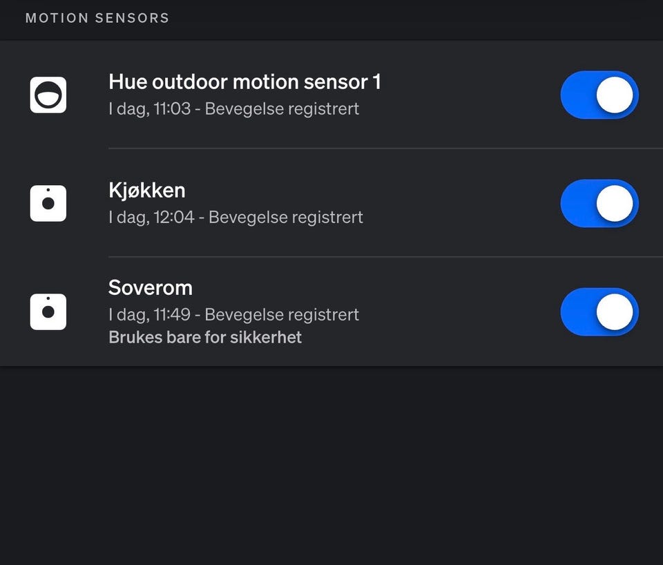The image size is (663, 565).
Task: Click 'Bevegelse registrert' text under Soverom
Action: coord(282,315)
